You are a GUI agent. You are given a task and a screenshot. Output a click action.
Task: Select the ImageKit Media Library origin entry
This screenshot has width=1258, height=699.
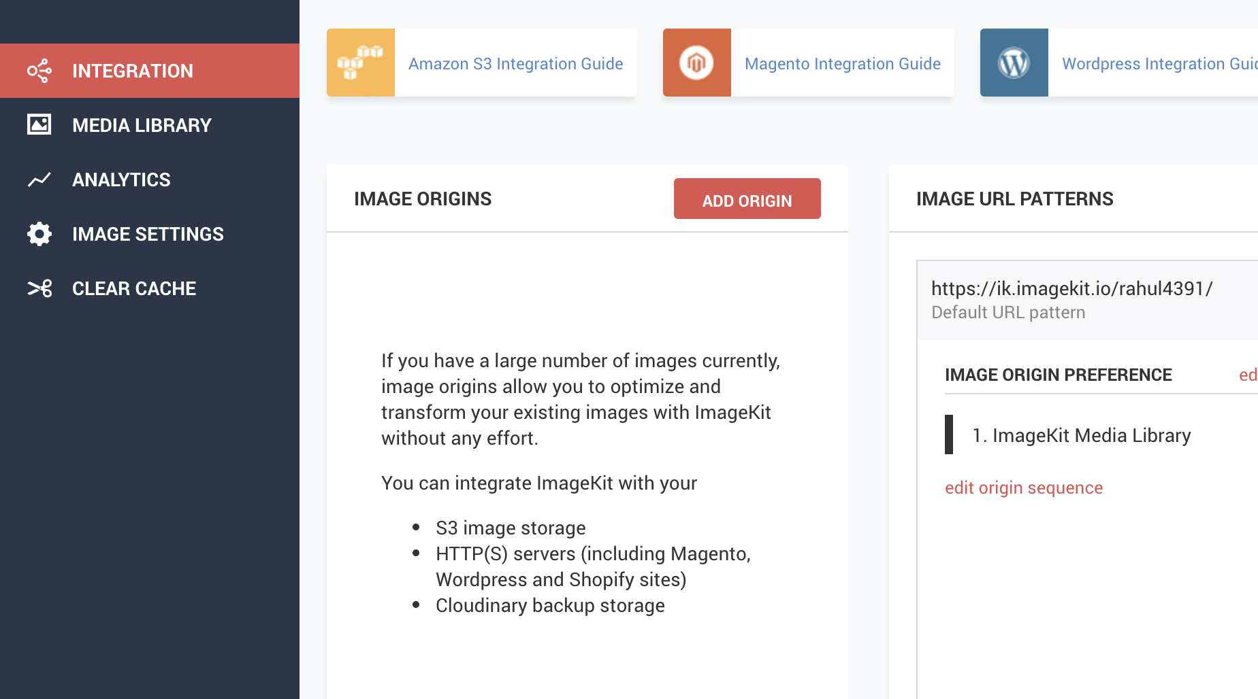(1082, 435)
